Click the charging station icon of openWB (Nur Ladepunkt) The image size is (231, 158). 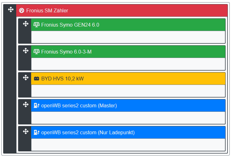pyautogui.click(x=37, y=132)
